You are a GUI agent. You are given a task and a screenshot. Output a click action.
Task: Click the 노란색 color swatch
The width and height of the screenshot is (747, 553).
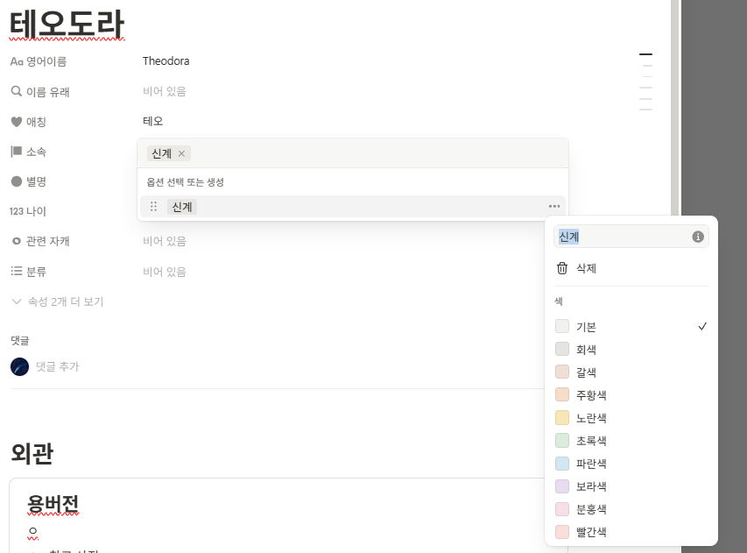tap(562, 418)
